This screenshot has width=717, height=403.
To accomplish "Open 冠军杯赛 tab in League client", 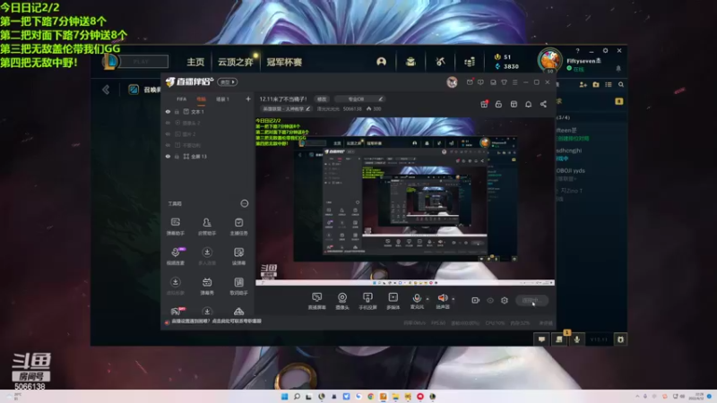I will click(284, 62).
